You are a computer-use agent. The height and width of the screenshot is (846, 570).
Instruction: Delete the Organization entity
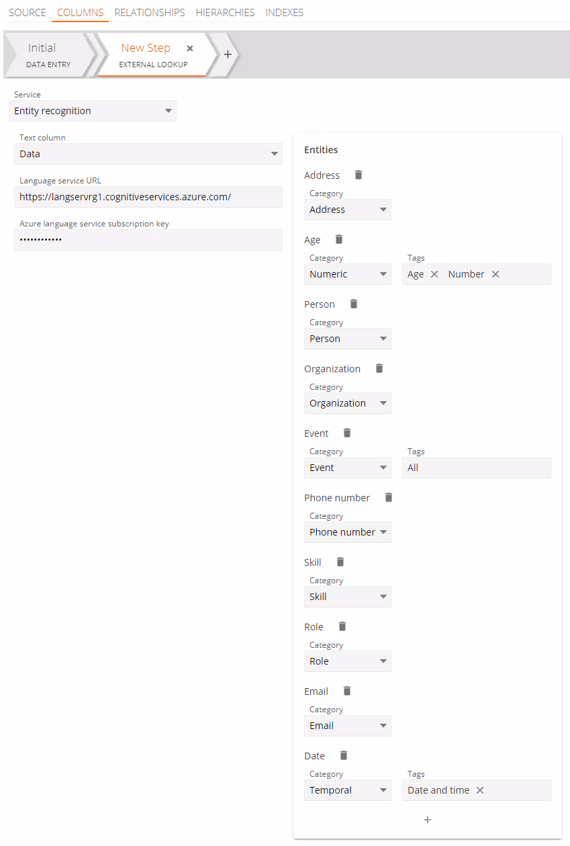click(x=379, y=368)
